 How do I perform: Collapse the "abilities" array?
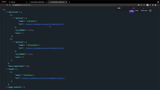coord(7,12)
